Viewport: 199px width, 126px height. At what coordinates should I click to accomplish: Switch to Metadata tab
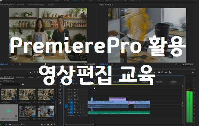pos(50,5)
